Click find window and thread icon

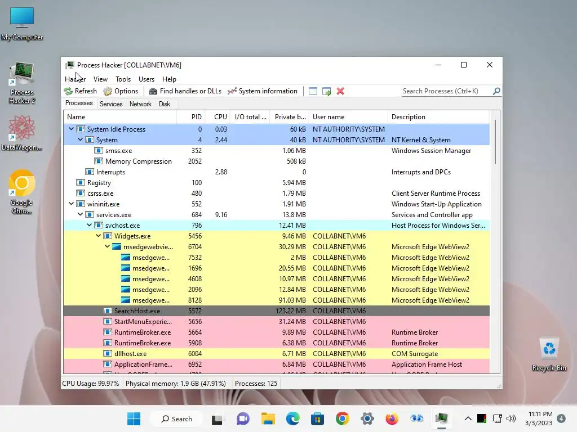point(326,91)
